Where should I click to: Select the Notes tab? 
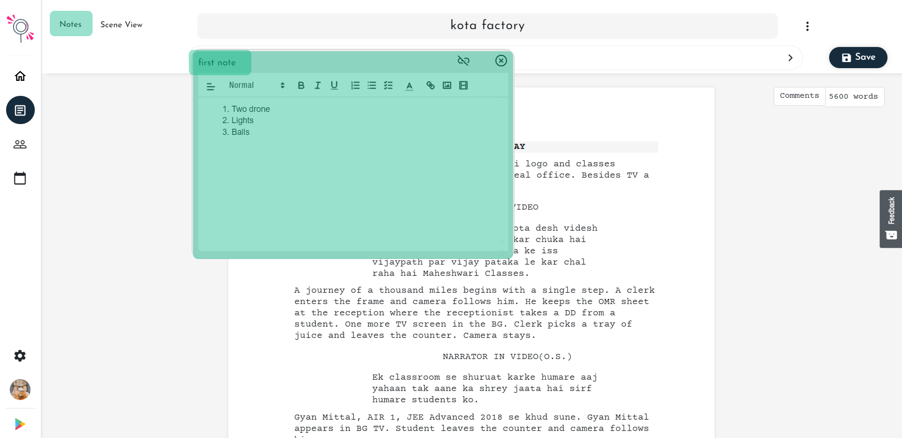coord(70,23)
